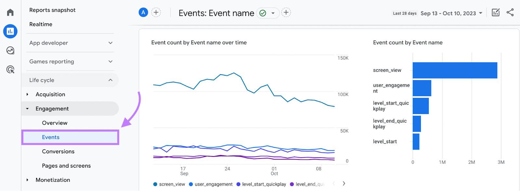This screenshot has width=520, height=191.
Task: Open the Reports snapshot link
Action: [52, 10]
